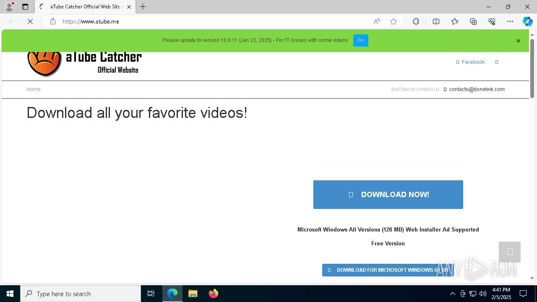Open a new tab with plus icon
This screenshot has width=537, height=302.
pos(143,7)
